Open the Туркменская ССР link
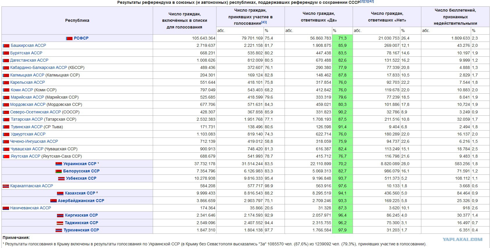This screenshot has width=490, height=248. click(x=81, y=230)
